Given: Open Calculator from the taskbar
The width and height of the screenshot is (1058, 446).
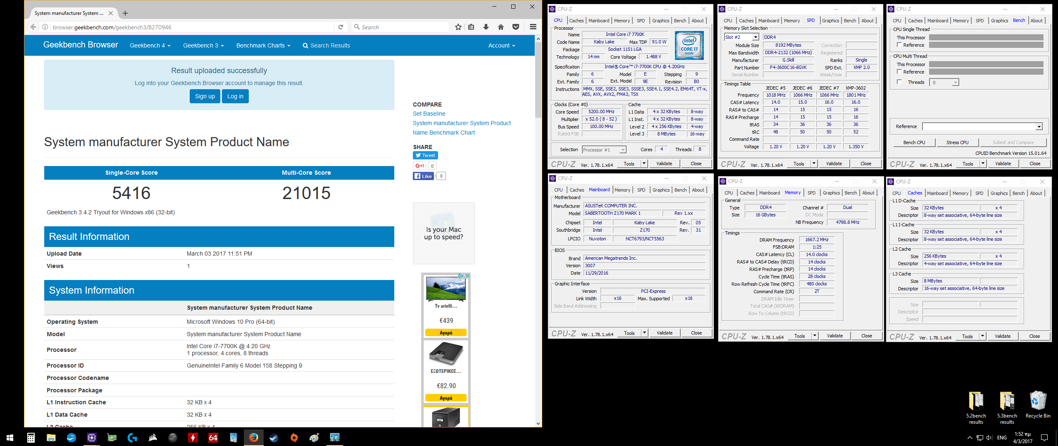Looking at the screenshot, I should [x=31, y=438].
